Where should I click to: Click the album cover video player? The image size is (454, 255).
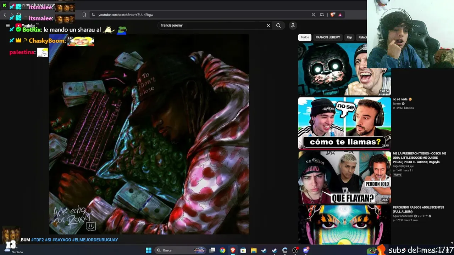pos(149,134)
